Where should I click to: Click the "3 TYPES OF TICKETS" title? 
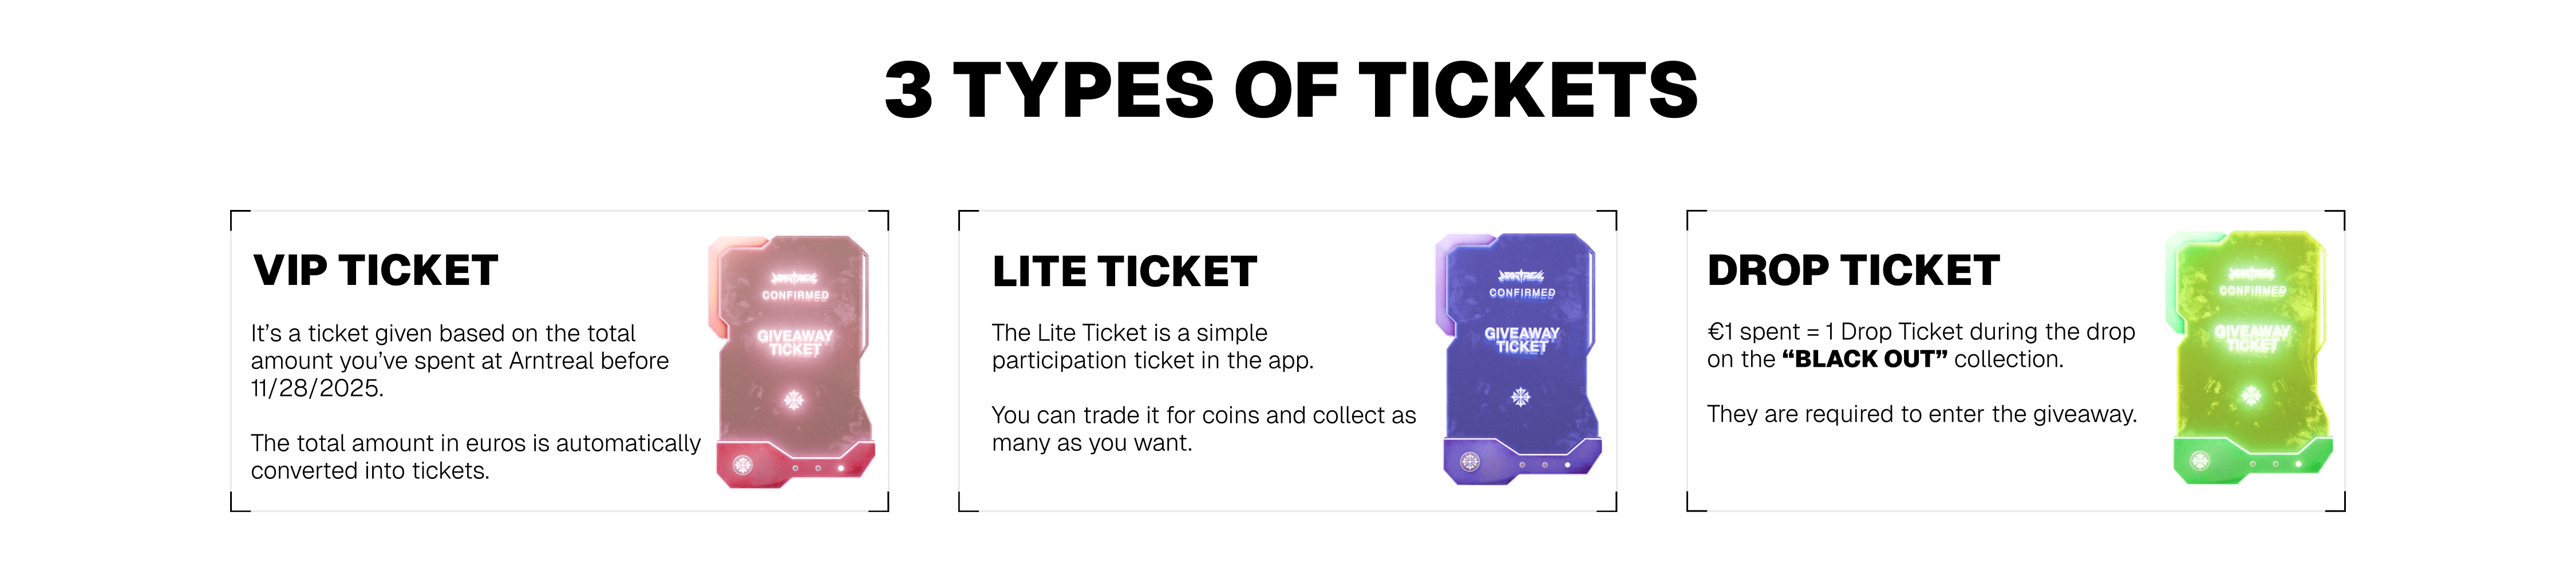[x=1291, y=90]
